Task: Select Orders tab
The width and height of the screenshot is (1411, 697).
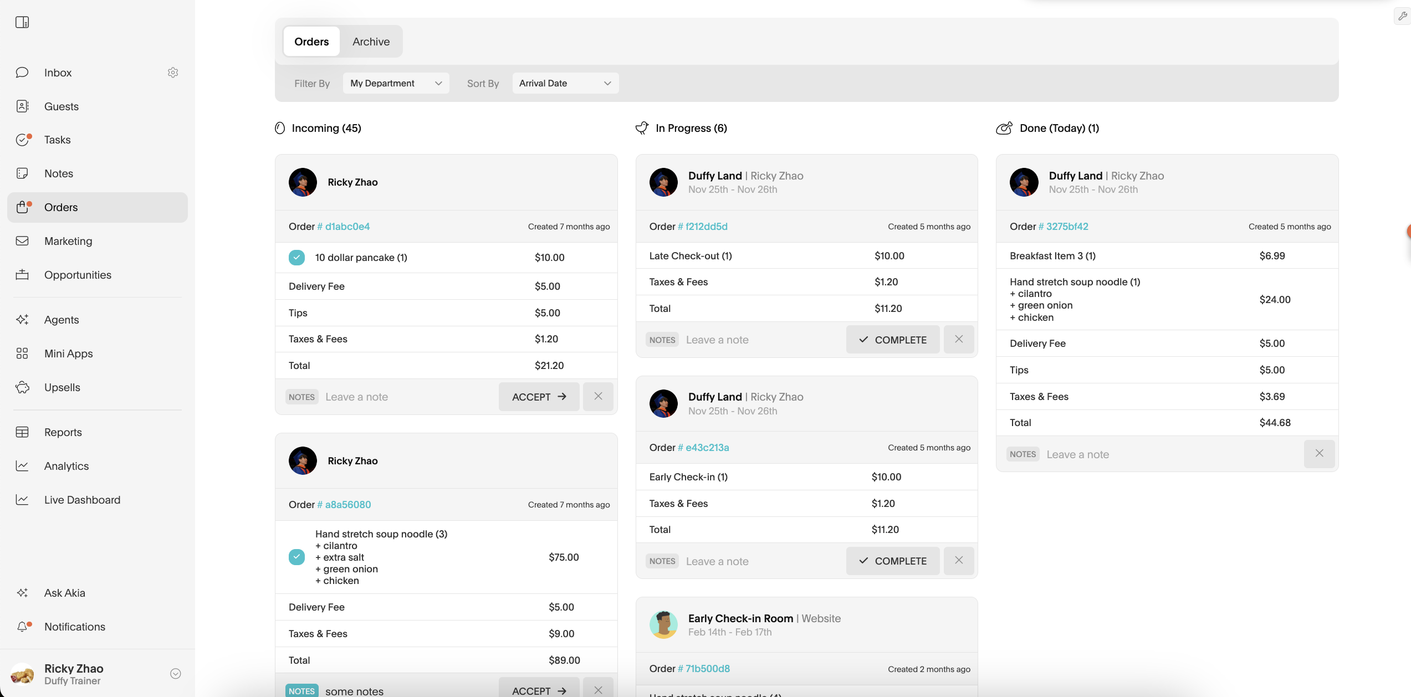Action: point(311,42)
